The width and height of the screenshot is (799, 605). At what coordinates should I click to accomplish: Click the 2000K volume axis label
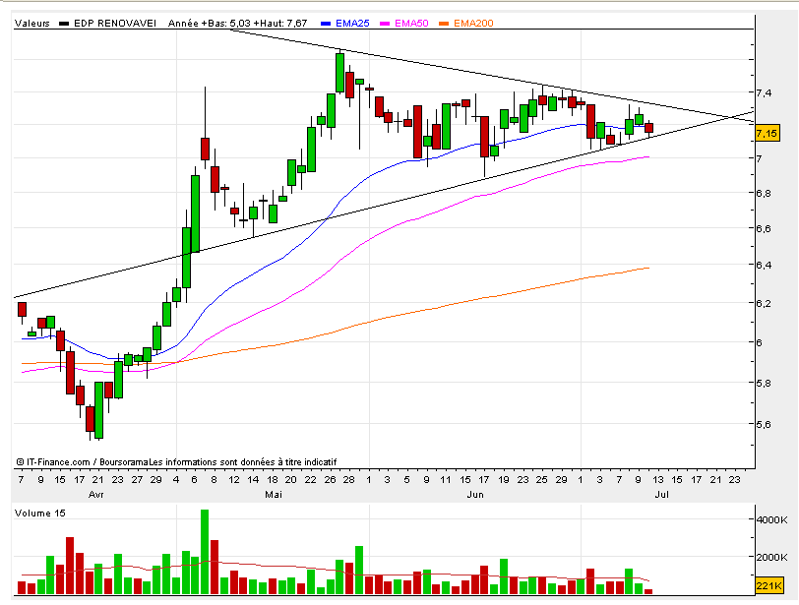(x=772, y=557)
